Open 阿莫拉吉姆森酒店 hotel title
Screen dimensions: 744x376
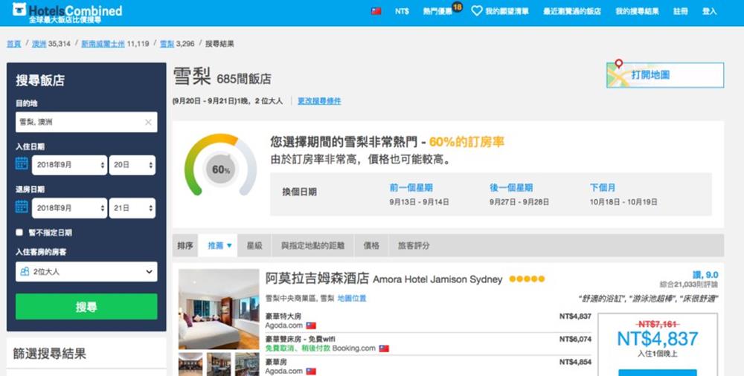pos(317,279)
